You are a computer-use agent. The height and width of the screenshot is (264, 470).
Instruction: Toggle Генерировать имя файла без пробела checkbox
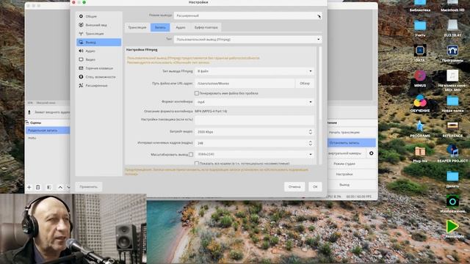197,93
